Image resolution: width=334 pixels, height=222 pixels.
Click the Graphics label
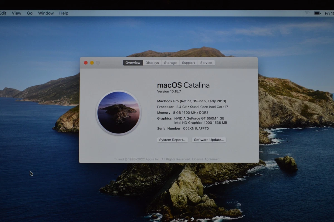pyautogui.click(x=164, y=118)
